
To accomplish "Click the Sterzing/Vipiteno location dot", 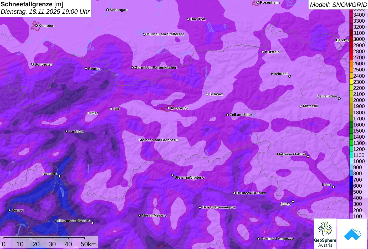I will (172, 175).
